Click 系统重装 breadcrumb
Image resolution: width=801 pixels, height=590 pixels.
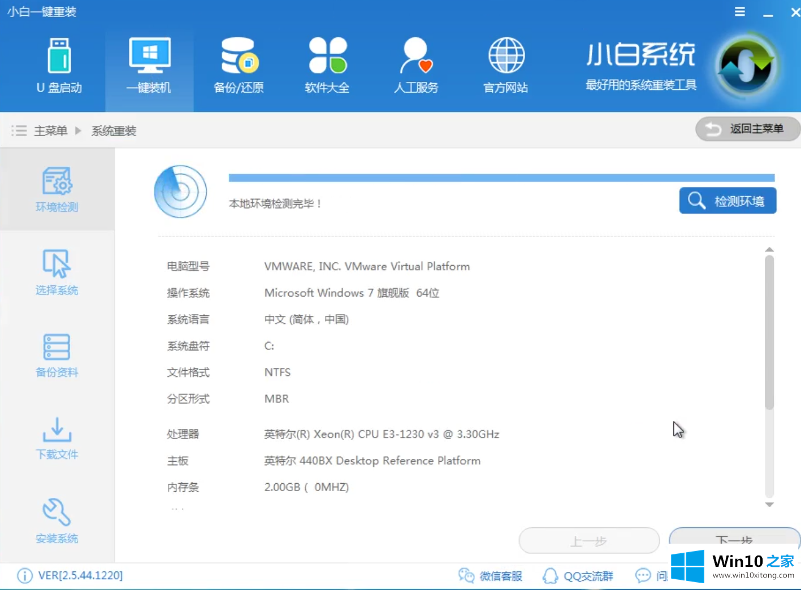[114, 131]
